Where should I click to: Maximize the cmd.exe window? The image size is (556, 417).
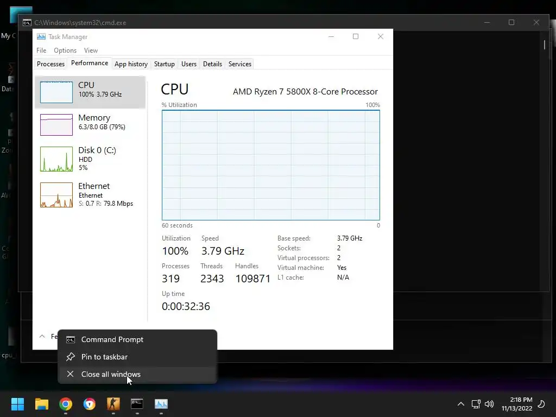pos(511,22)
